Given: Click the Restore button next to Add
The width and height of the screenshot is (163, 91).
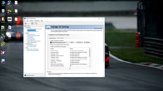Looking at the screenshot, I should (87, 42).
